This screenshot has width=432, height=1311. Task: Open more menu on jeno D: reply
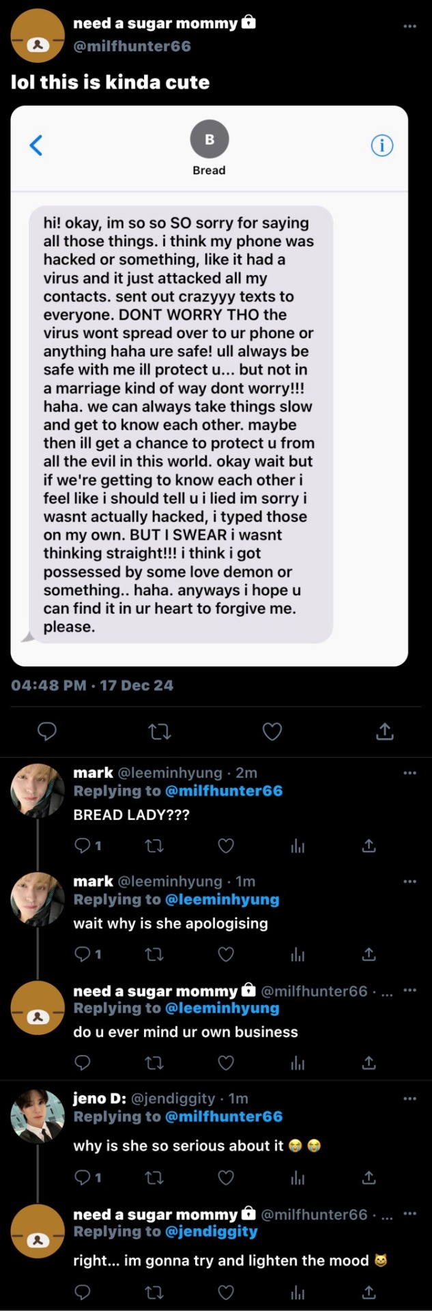click(409, 1099)
